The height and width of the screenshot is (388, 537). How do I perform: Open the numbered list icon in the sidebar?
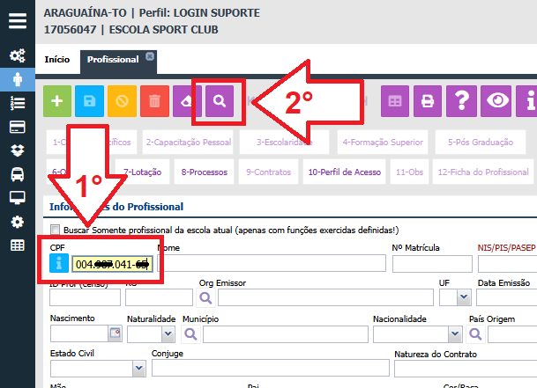18,103
